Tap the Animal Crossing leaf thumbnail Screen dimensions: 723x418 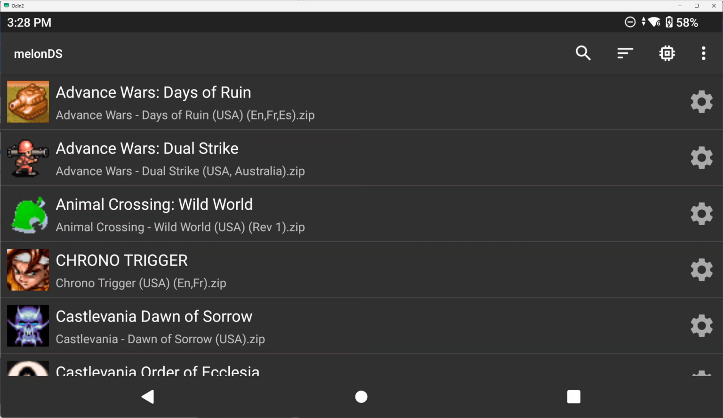(x=27, y=214)
